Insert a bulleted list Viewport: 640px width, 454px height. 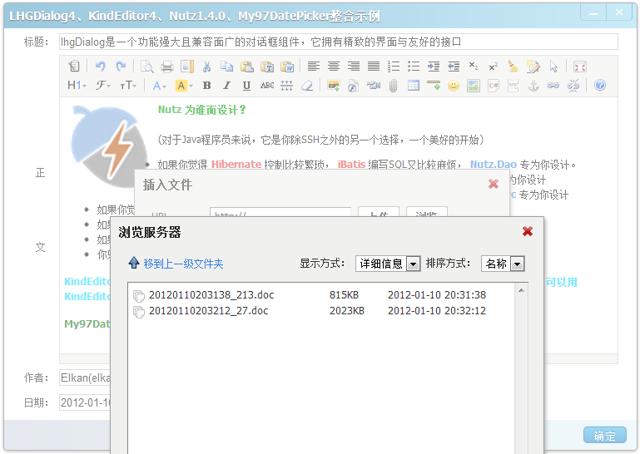click(x=414, y=66)
